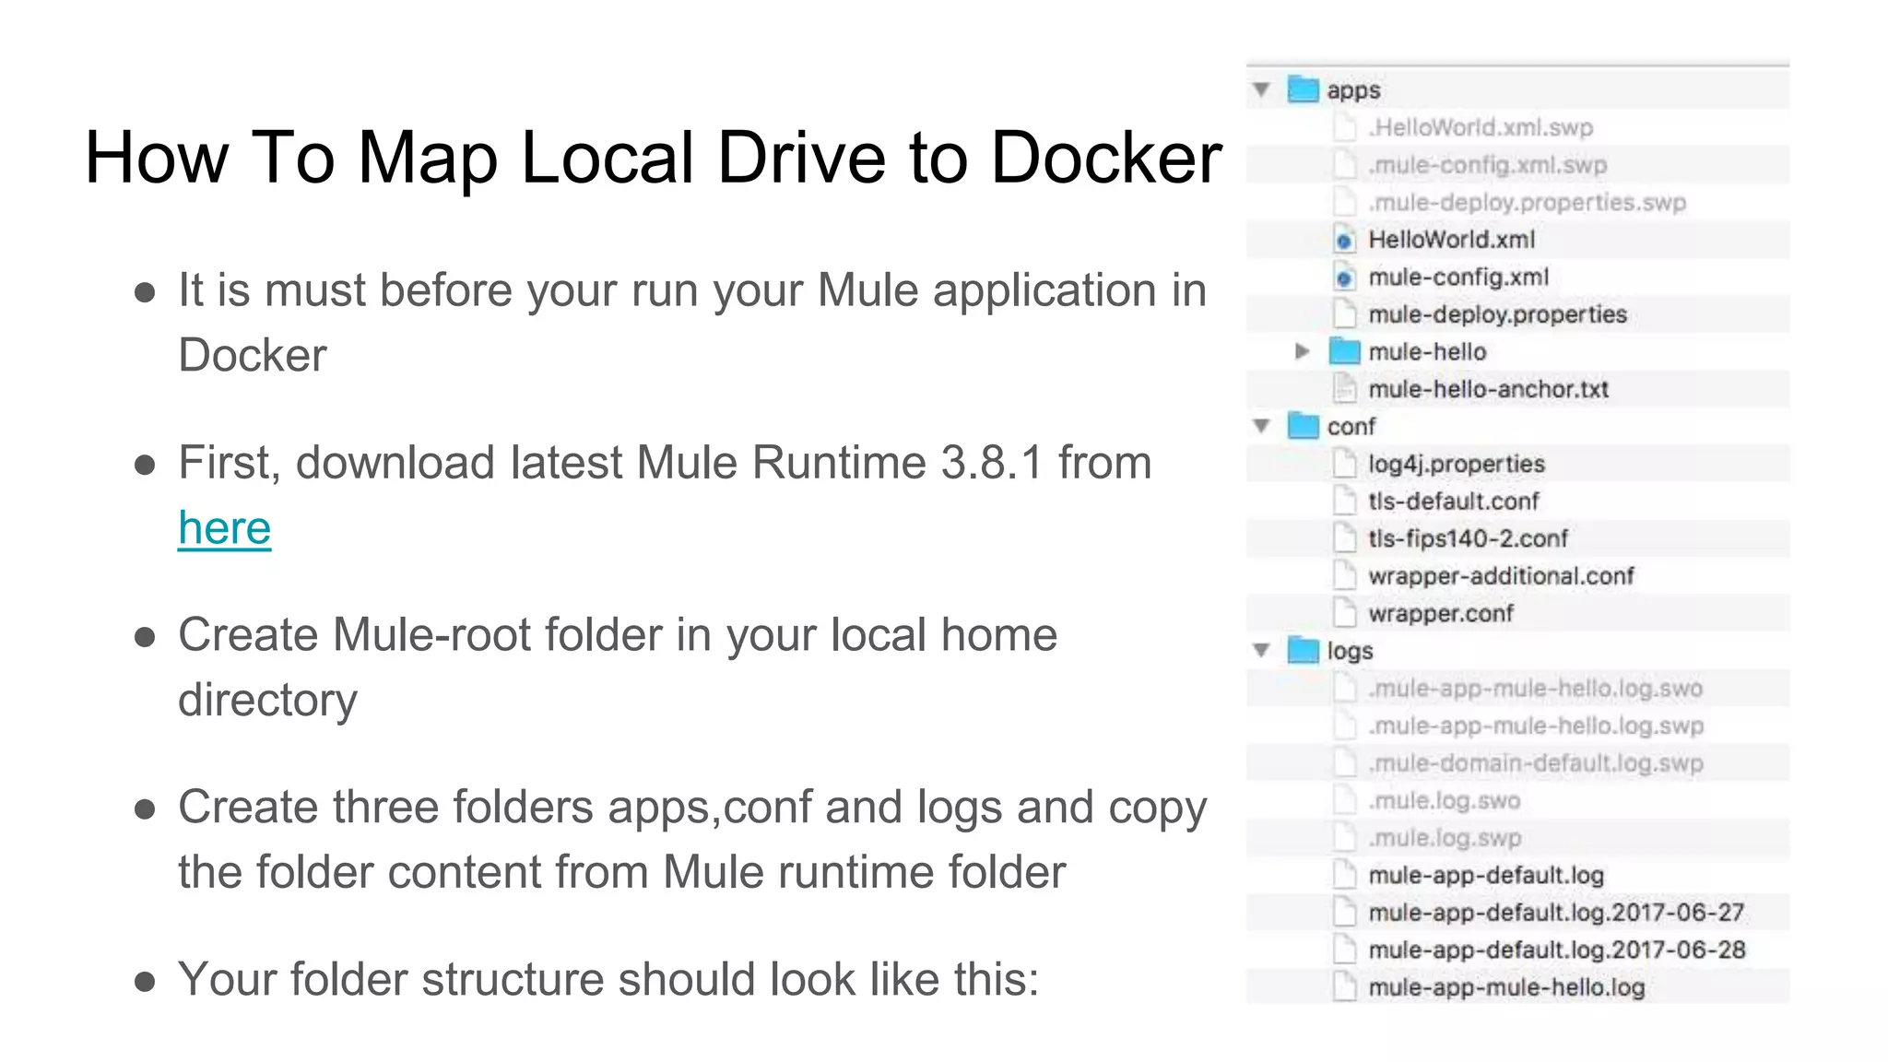The image size is (1888, 1062).
Task: Select hidden file .mule-app-mule-hello.log.swo
Action: (x=1535, y=688)
